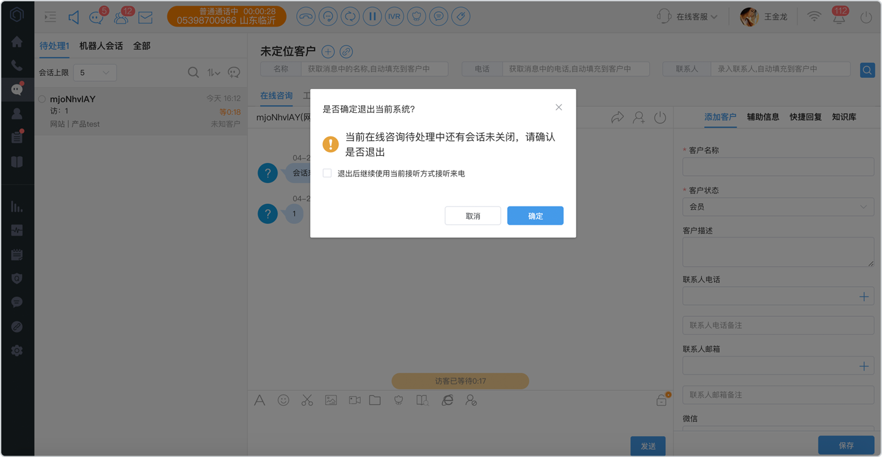Click the 取消 button in dialog
The width and height of the screenshot is (882, 457).
[x=473, y=216]
